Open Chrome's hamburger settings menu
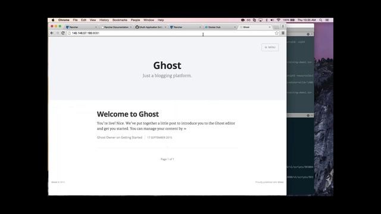Image resolution: width=381 pixels, height=214 pixels. click(x=283, y=33)
